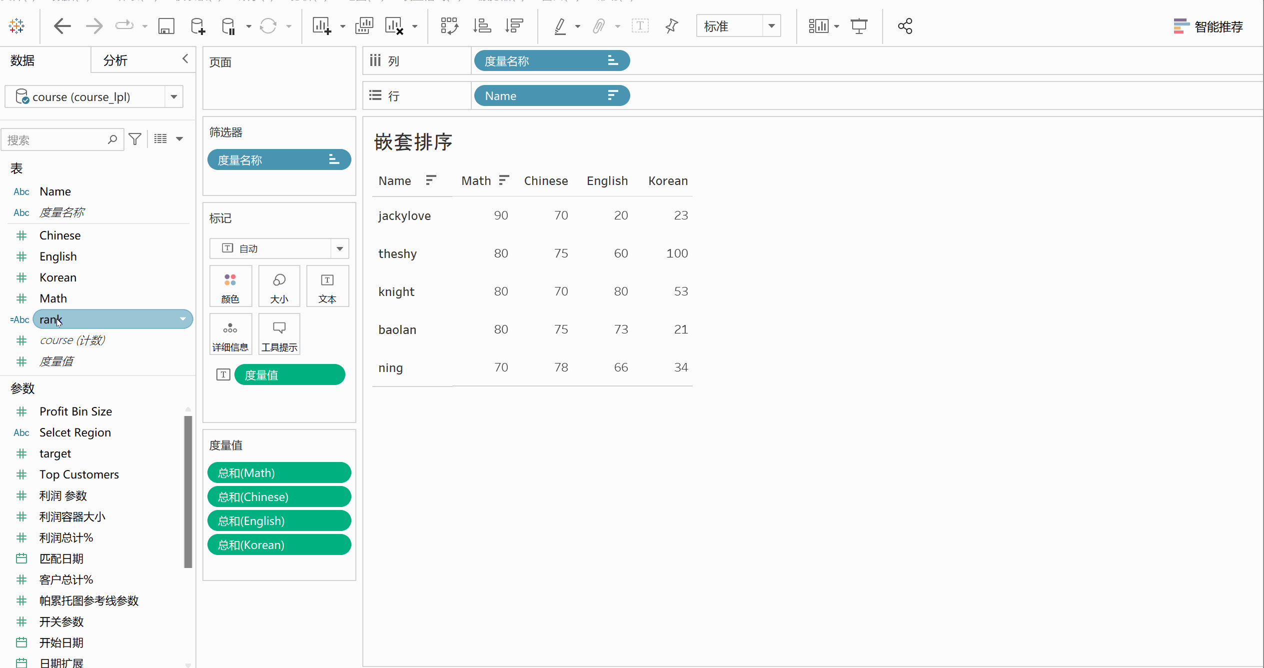Screen dimensions: 1264x668
Task: Click the Sort Ascending toolbar icon
Action: click(482, 26)
